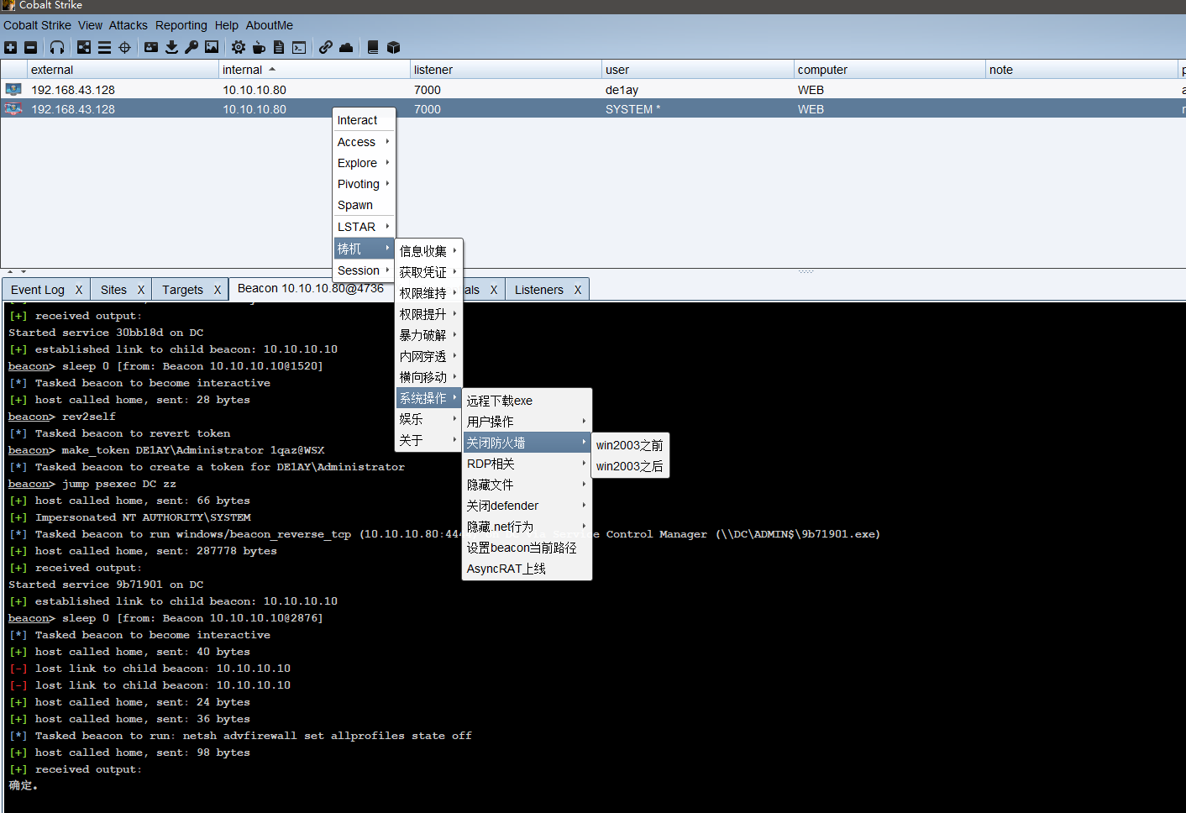
Task: Expand the 用户操作 submenu
Action: coord(527,422)
